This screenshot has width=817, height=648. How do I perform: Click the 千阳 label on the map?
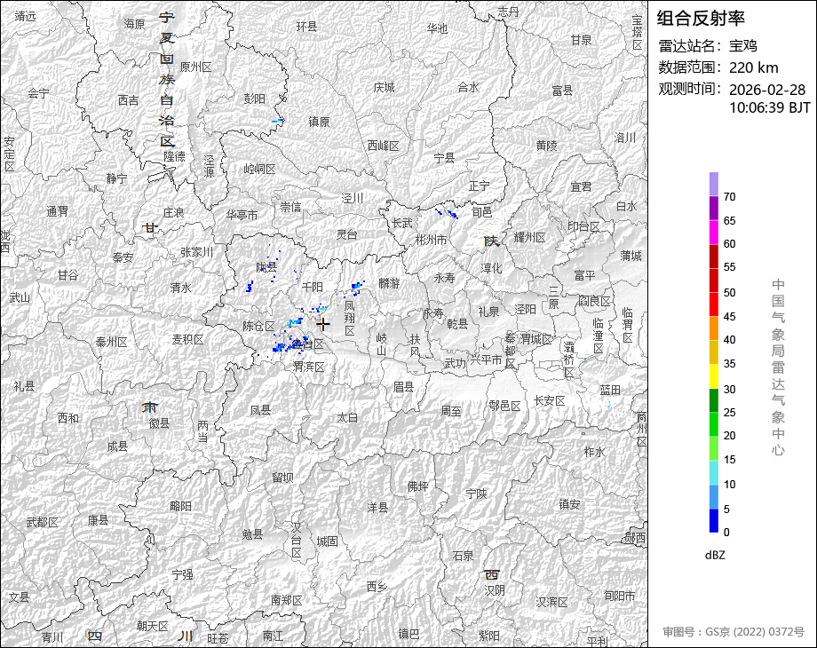click(x=312, y=287)
